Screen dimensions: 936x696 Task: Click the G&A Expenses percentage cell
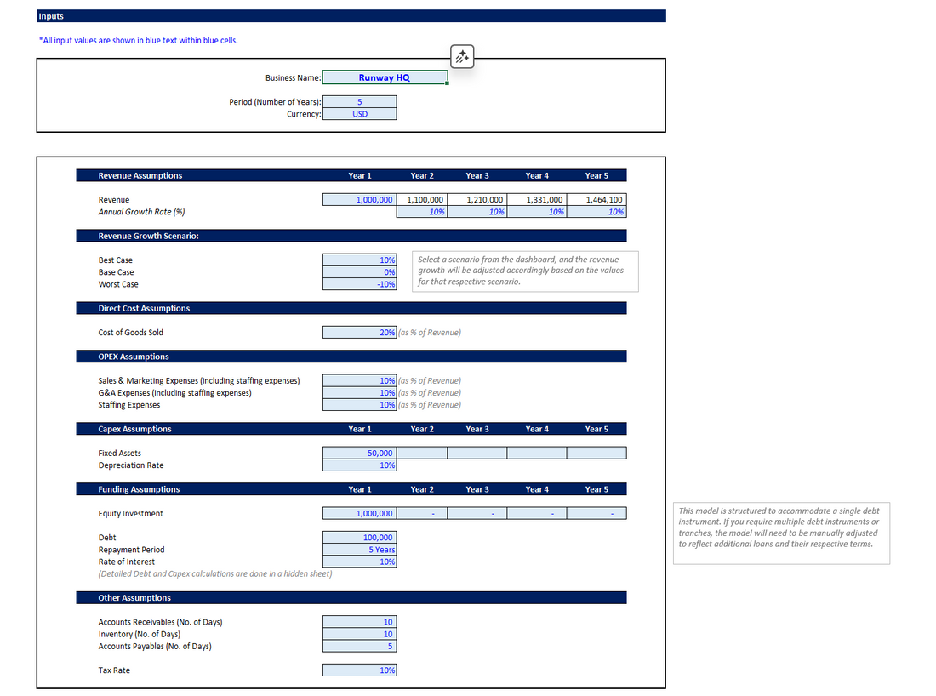[x=359, y=392]
